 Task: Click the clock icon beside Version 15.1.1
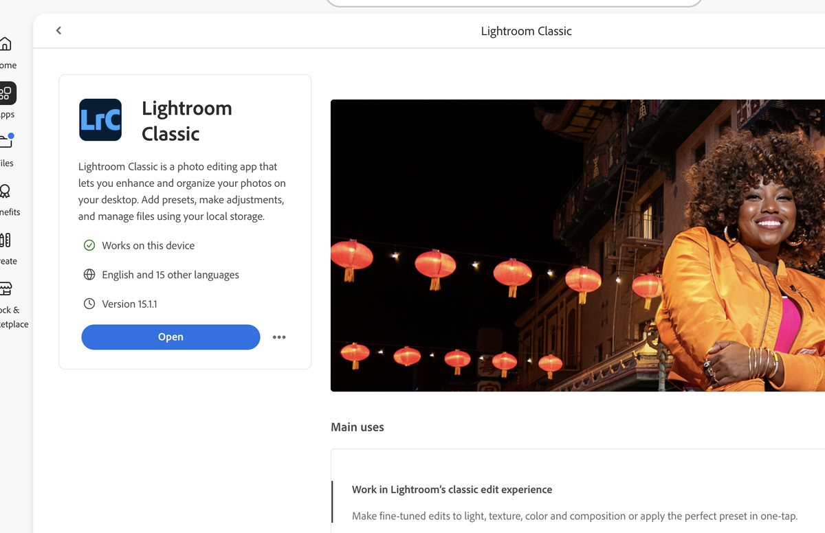(89, 304)
